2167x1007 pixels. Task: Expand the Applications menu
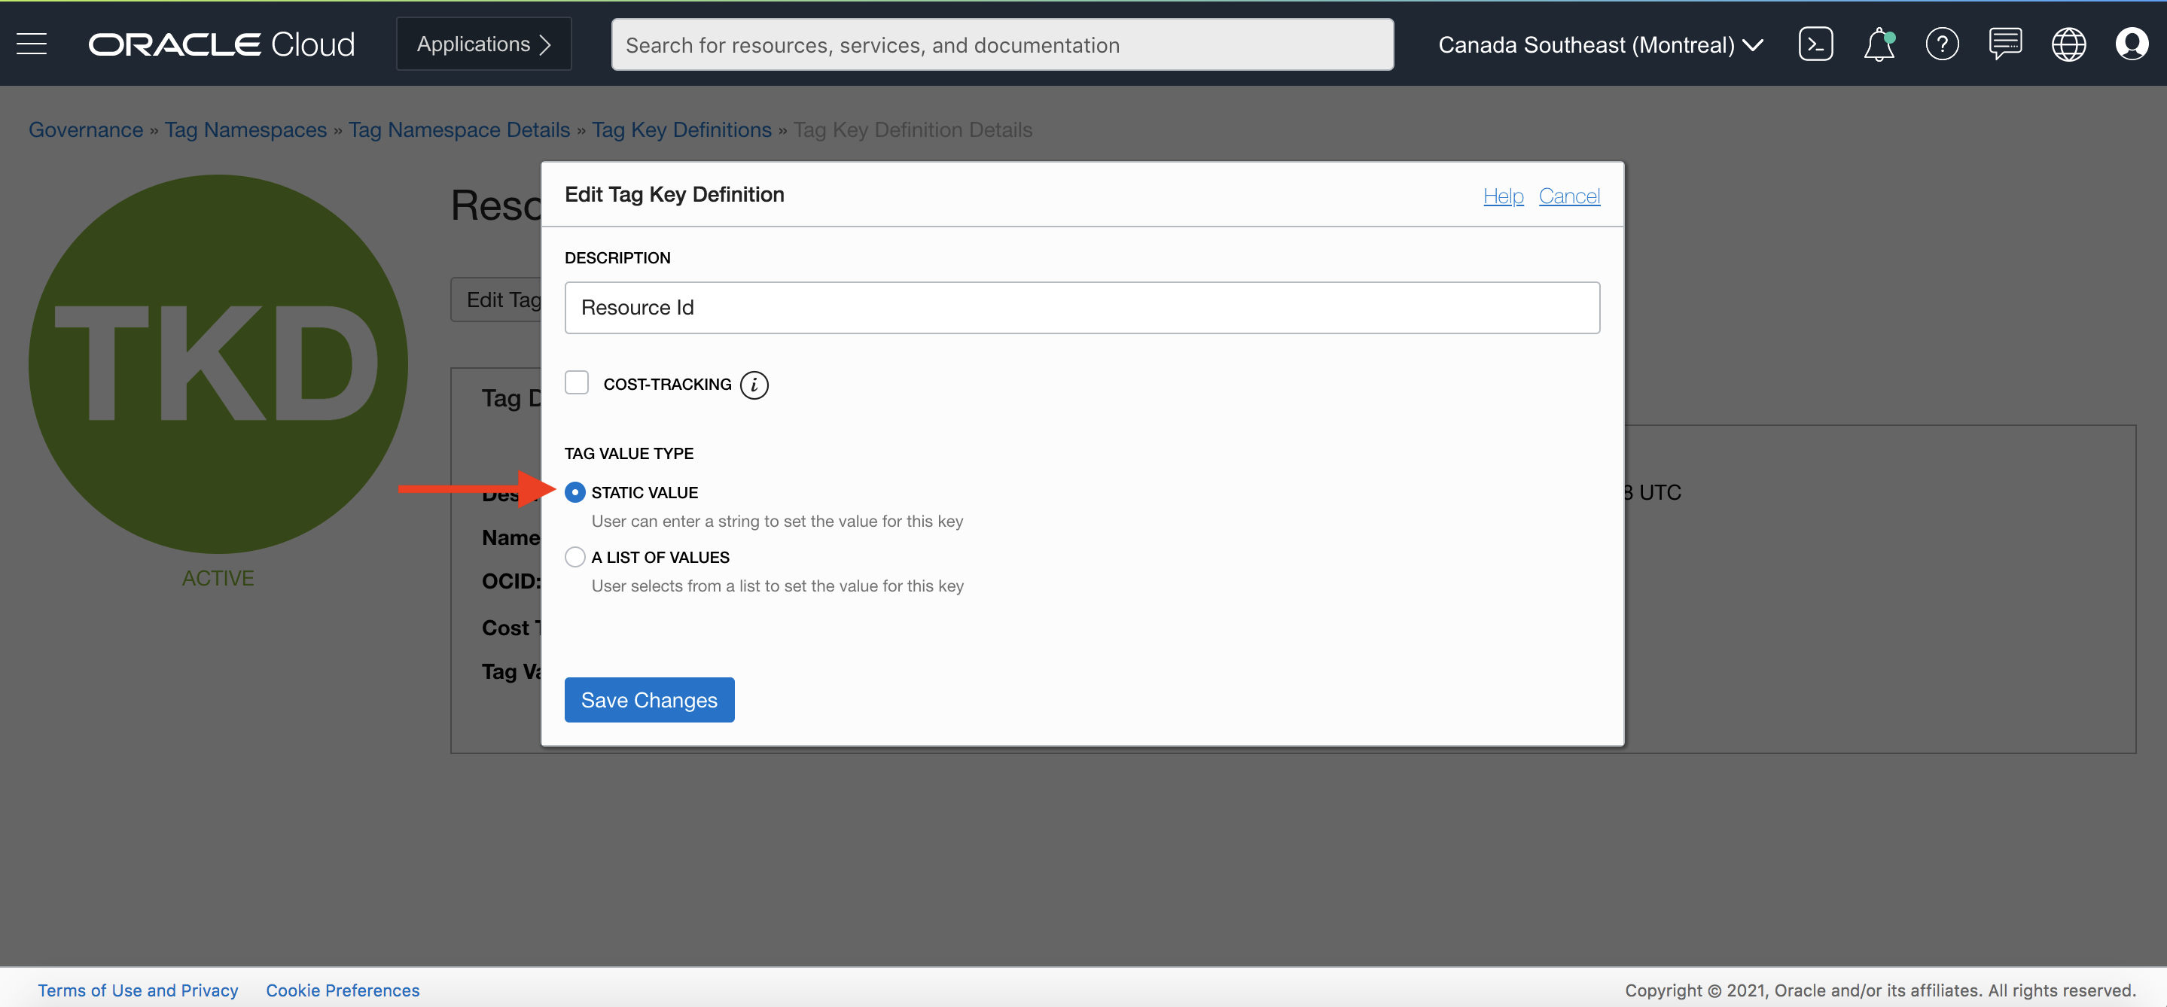[483, 44]
